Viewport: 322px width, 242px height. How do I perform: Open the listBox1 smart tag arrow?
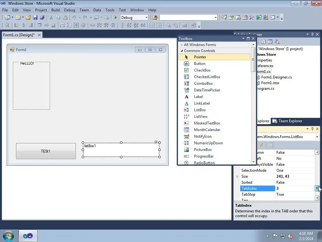point(156,142)
